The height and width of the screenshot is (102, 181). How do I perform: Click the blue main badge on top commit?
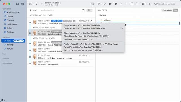pos(60,21)
